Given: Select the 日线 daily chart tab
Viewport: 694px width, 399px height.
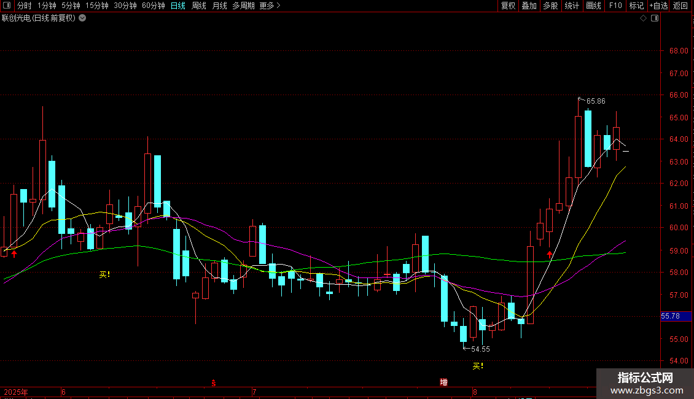Looking at the screenshot, I should (x=178, y=6).
